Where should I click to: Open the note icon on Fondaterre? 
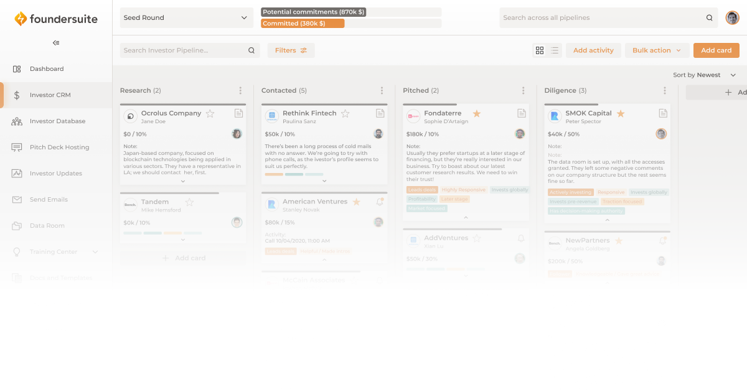522,113
